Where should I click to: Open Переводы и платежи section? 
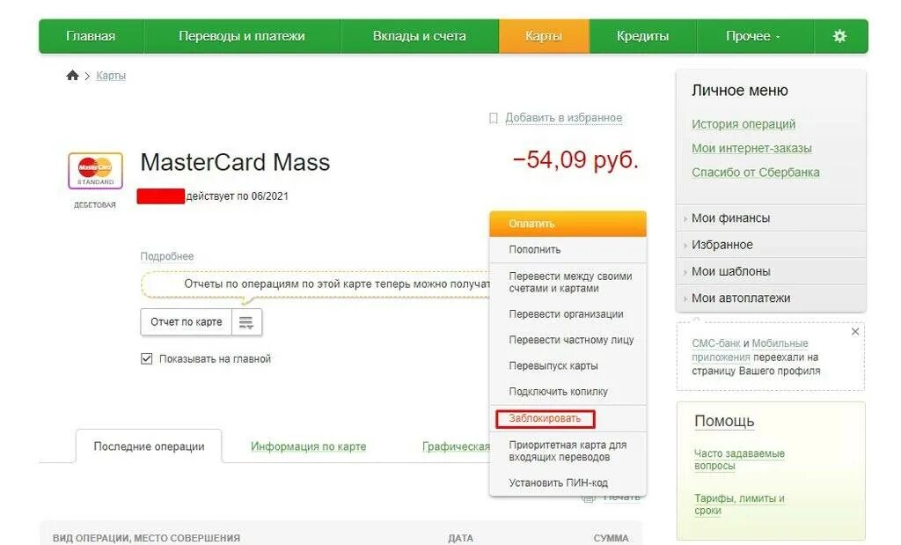[x=242, y=36]
